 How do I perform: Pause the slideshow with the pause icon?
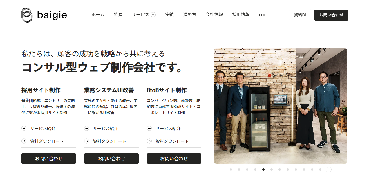pos(328,170)
